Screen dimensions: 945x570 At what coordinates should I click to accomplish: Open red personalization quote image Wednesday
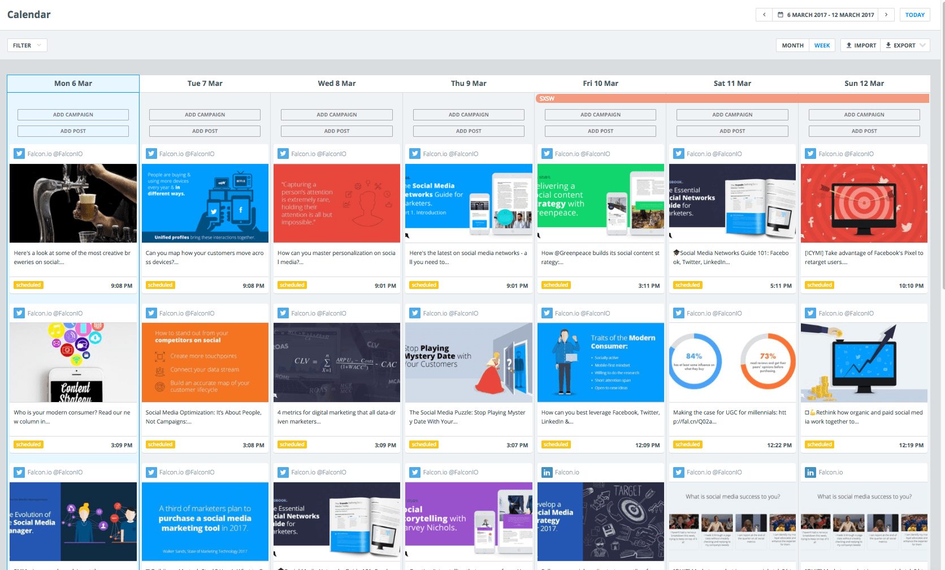337,203
